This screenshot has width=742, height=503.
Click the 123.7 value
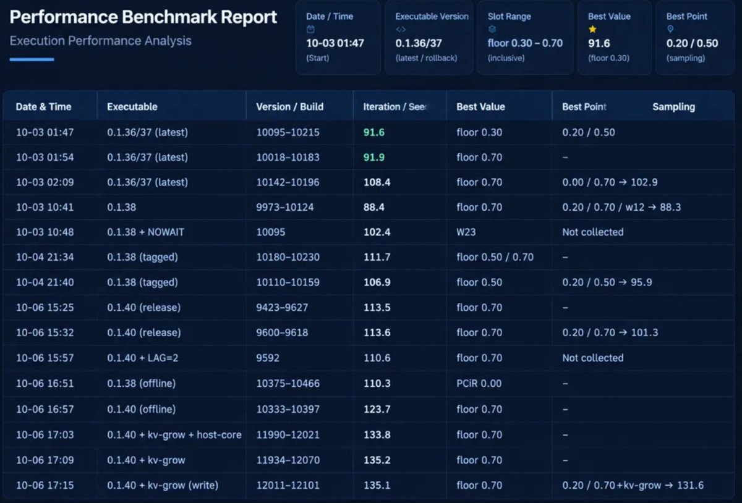pyautogui.click(x=377, y=409)
